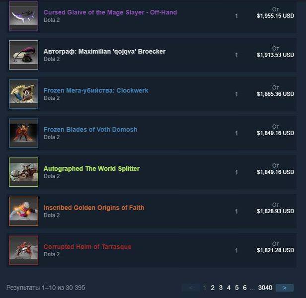Open Автограф: Maximilian 'qojqva' Broecker listing
This screenshot has height=298, width=306.
104,52
